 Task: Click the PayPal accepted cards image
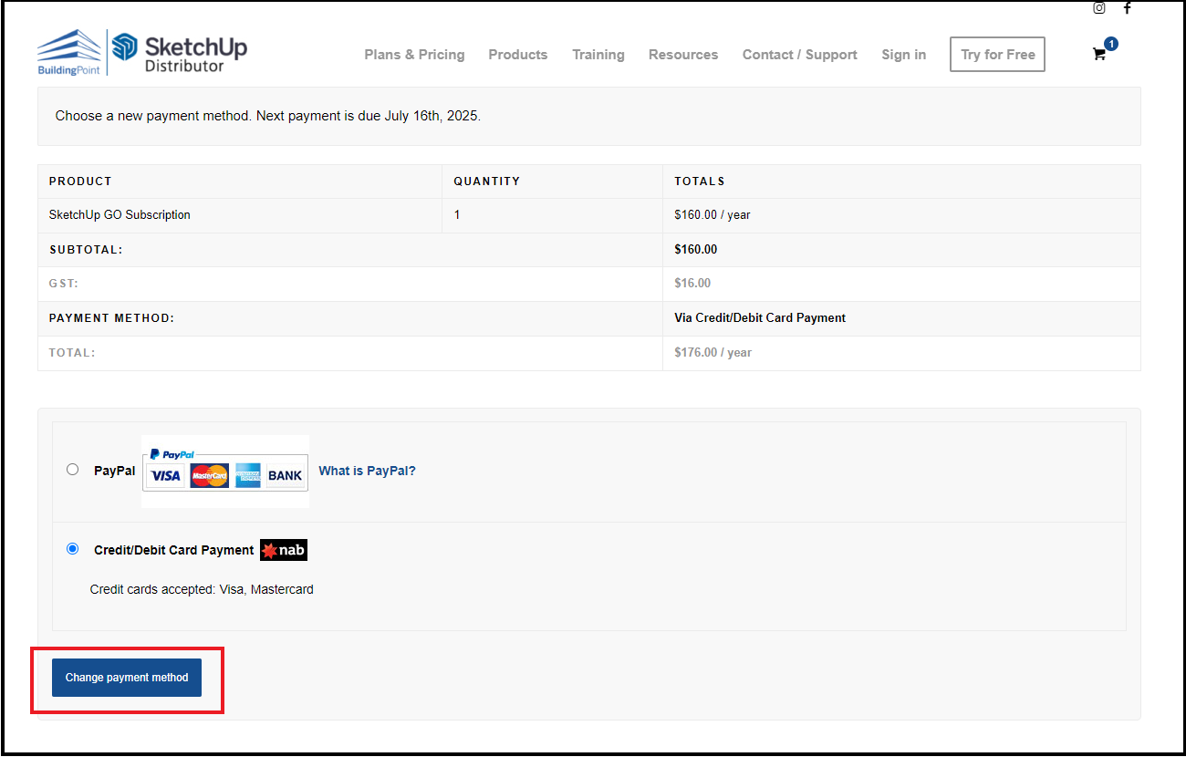pos(225,471)
